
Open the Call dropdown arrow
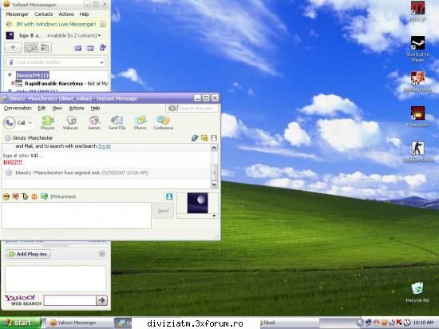click(30, 123)
